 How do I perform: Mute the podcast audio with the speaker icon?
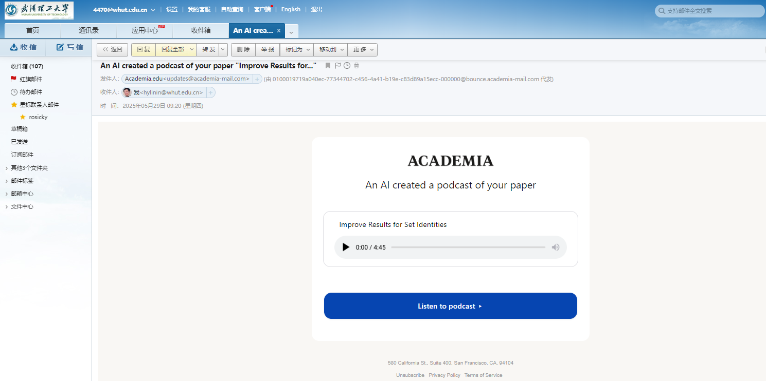click(556, 247)
